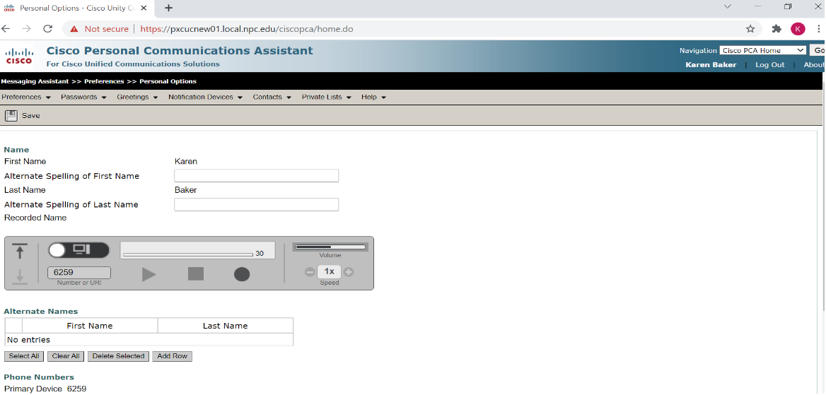The height and width of the screenshot is (395, 826).
Task: Click the Not secure warning icon
Action: pyautogui.click(x=74, y=29)
